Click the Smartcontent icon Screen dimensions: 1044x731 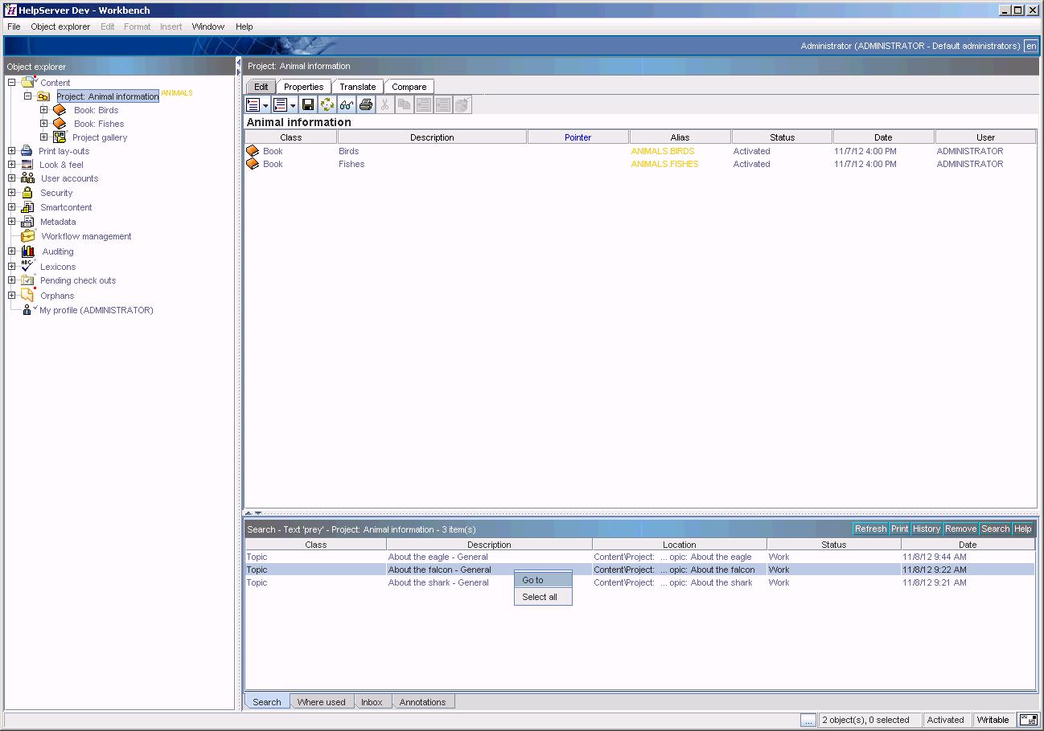tap(27, 207)
